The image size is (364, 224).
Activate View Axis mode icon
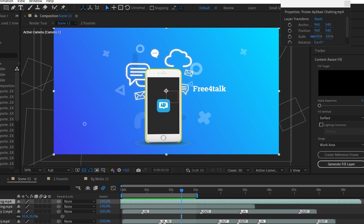pyautogui.click(x=97, y=8)
